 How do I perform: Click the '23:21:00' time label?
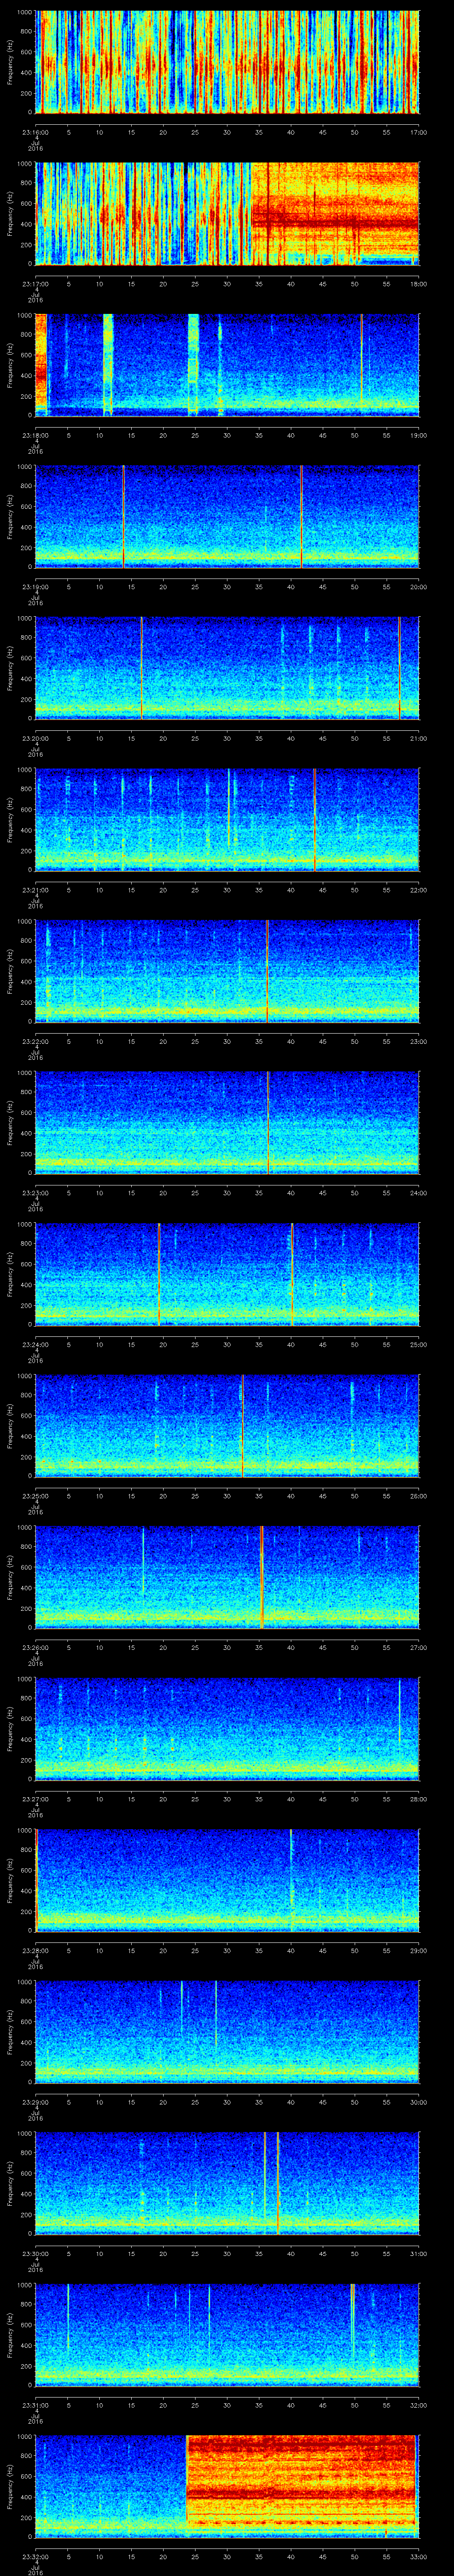35,890
